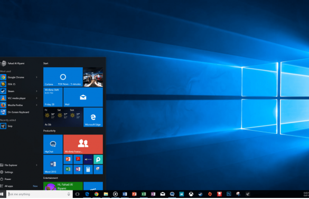Open the calendar tile showing Friday
The width and height of the screenshot is (309, 199).
click(53, 97)
